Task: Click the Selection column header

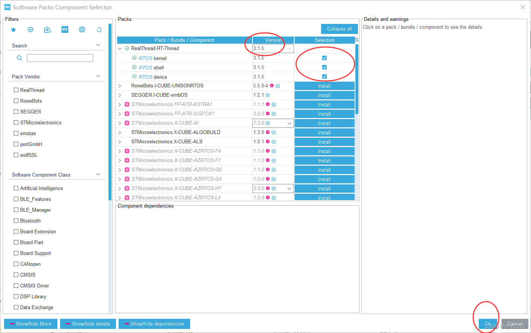Action: [325, 40]
